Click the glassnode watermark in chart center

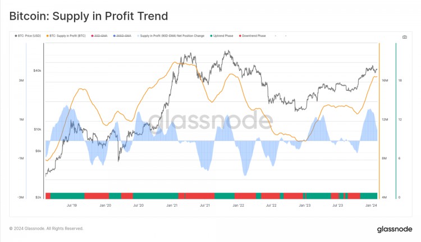[210, 120]
